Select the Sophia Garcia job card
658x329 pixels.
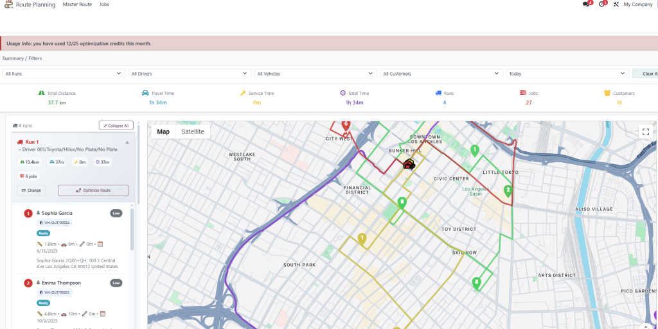[72, 237]
